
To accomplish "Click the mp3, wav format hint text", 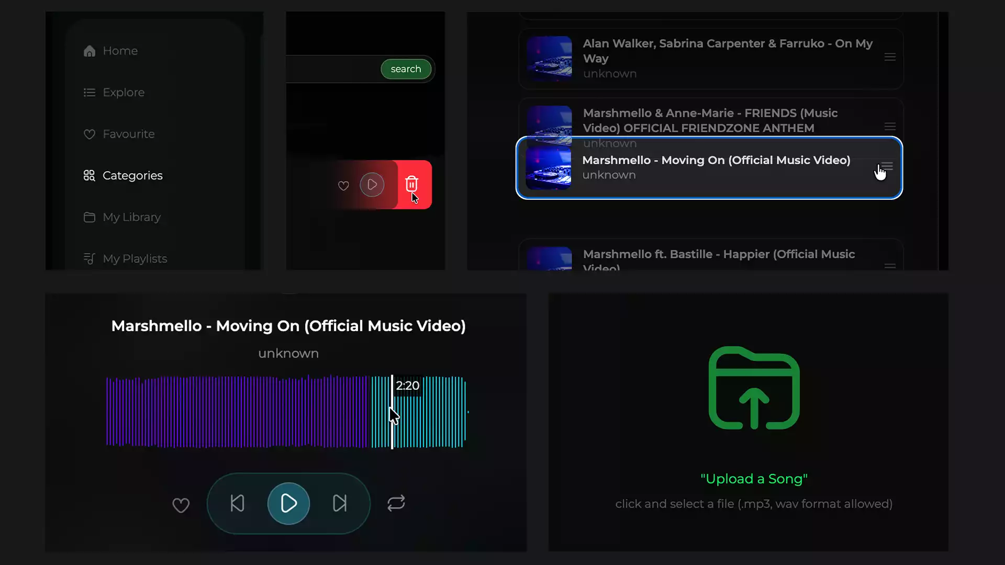I will pos(754,504).
